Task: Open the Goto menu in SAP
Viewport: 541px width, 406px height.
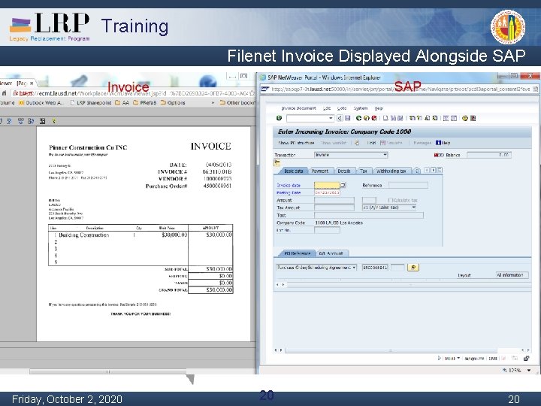Action: tap(342, 108)
